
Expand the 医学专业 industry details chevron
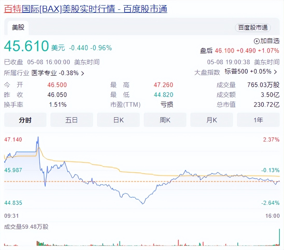(82, 73)
